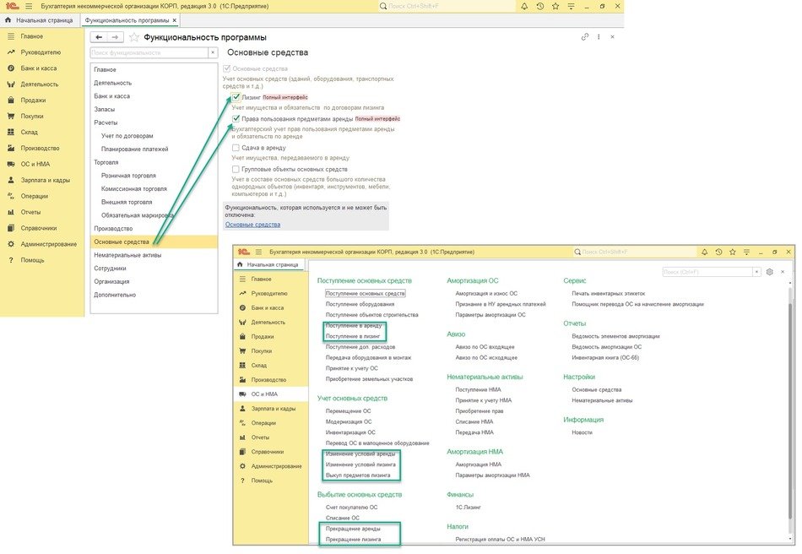
Task: Click the functionality search input field
Action: pos(149,52)
